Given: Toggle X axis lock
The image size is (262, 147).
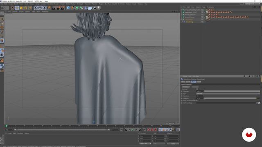Looking at the screenshot, I should click(36, 8).
